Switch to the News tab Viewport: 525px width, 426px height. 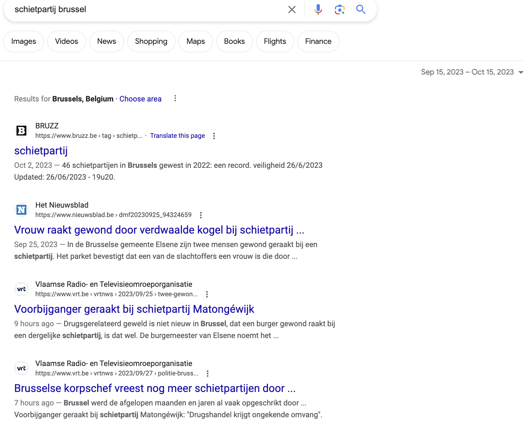(x=107, y=41)
